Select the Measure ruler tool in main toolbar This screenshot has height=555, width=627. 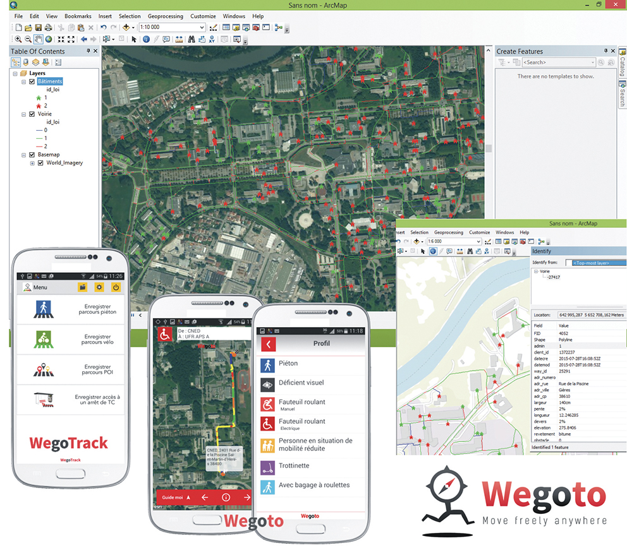click(x=179, y=39)
